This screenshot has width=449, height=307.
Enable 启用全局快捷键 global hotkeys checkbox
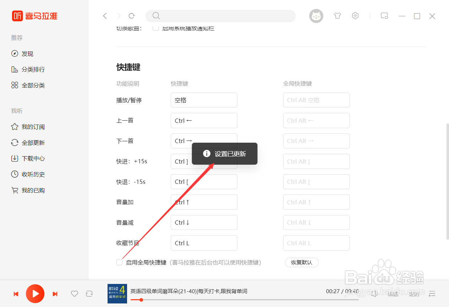119,262
